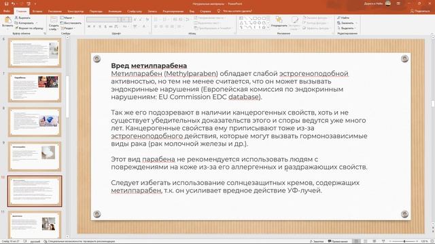This screenshot has height=244, width=435.
Task: Select slide 11 thumbnail
Action: coord(35,224)
